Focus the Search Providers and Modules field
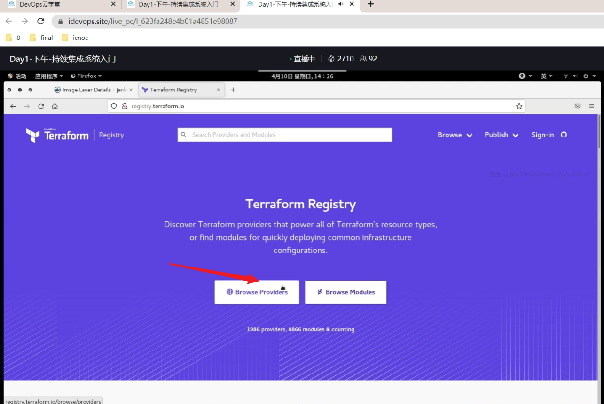The width and height of the screenshot is (604, 404). click(x=285, y=135)
